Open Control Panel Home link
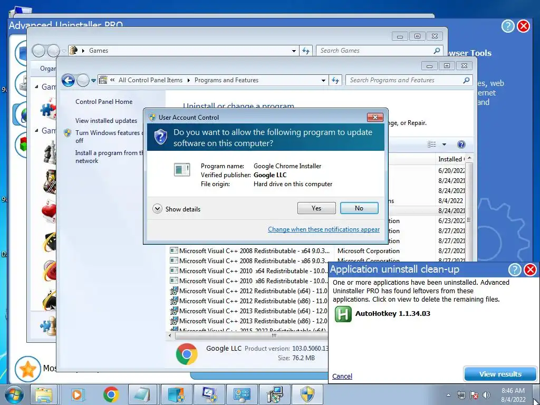540x405 pixels. point(104,102)
